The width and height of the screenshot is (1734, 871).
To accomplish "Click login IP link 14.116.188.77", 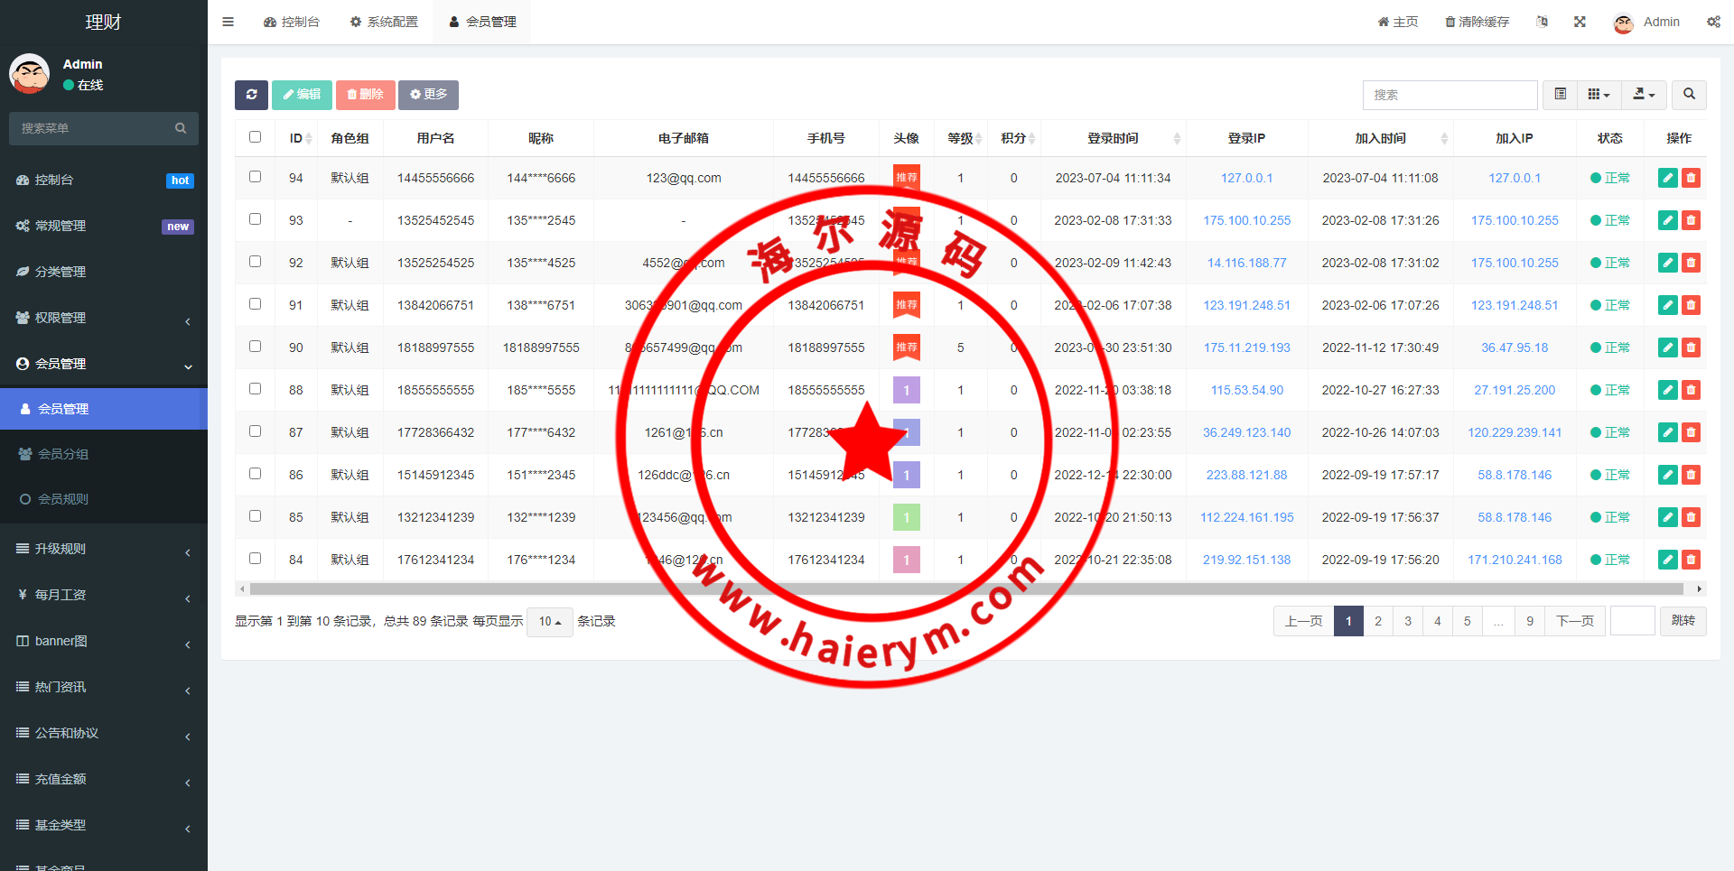I will click(1246, 263).
